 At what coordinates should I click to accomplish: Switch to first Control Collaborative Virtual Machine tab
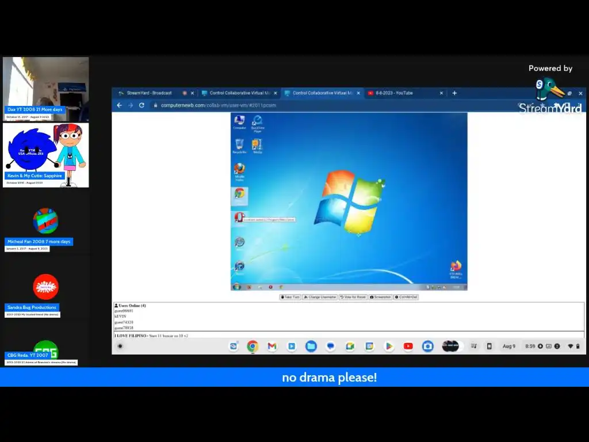click(x=239, y=93)
